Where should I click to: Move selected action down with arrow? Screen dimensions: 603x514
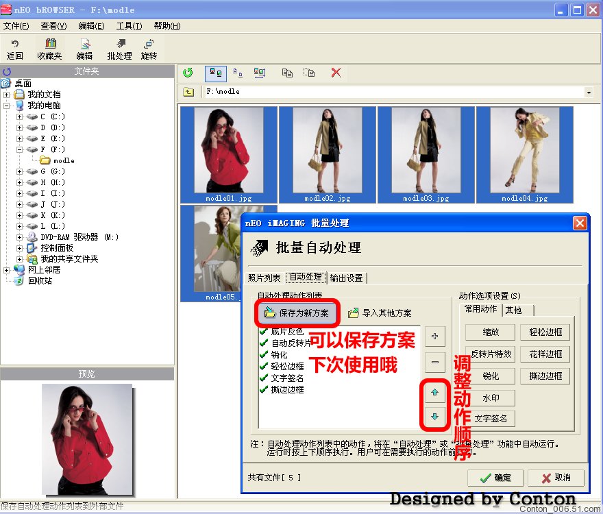(x=435, y=417)
